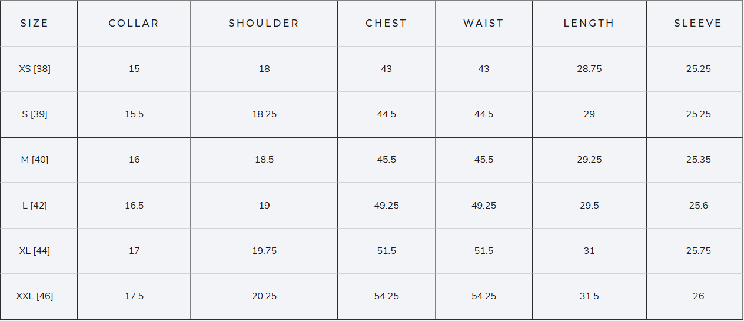Click the XXL [46] size row label
This screenshot has width=744, height=321.
click(35, 296)
